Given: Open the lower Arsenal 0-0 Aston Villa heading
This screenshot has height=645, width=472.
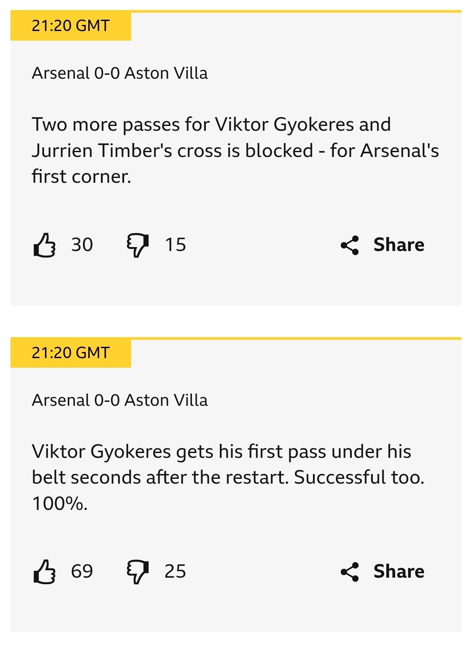Looking at the screenshot, I should (120, 400).
